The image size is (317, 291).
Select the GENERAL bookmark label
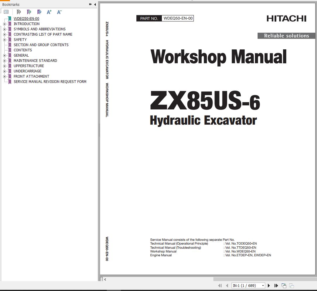[x=21, y=55]
